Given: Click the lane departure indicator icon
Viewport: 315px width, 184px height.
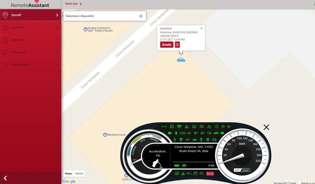Looking at the screenshot, I should click(x=184, y=165).
